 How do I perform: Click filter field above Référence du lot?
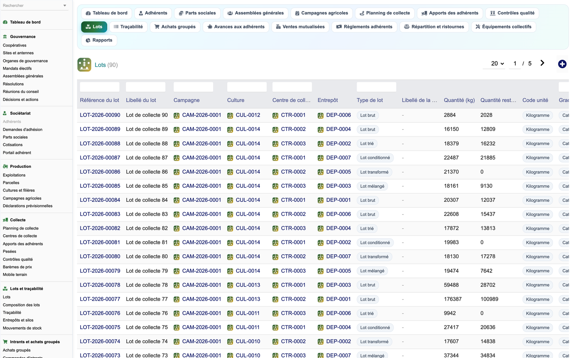tap(100, 87)
